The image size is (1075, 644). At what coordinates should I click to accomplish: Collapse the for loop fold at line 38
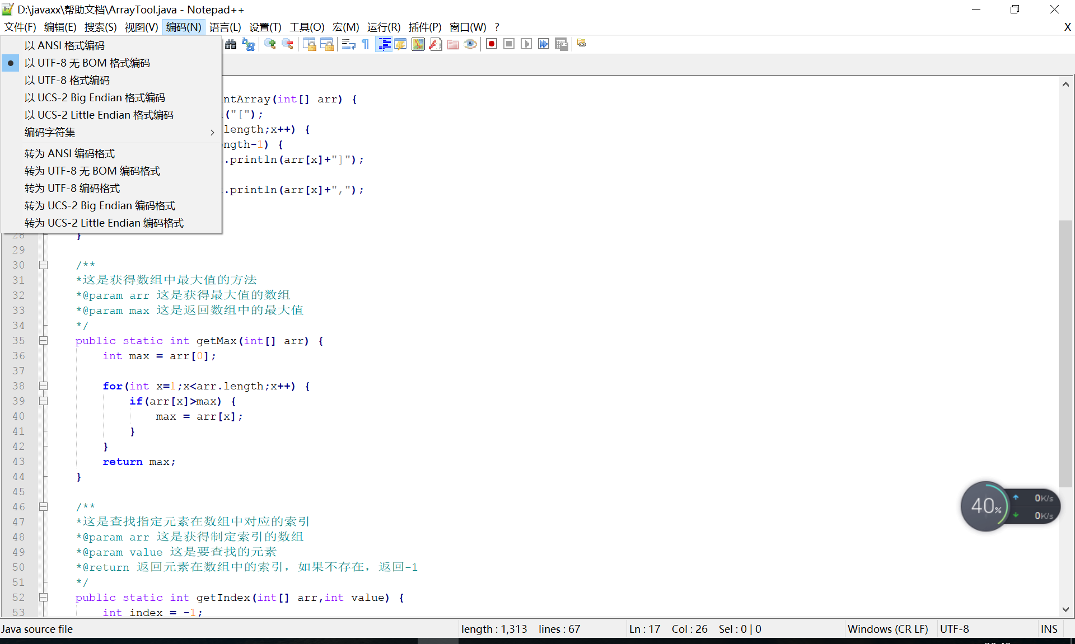point(43,386)
